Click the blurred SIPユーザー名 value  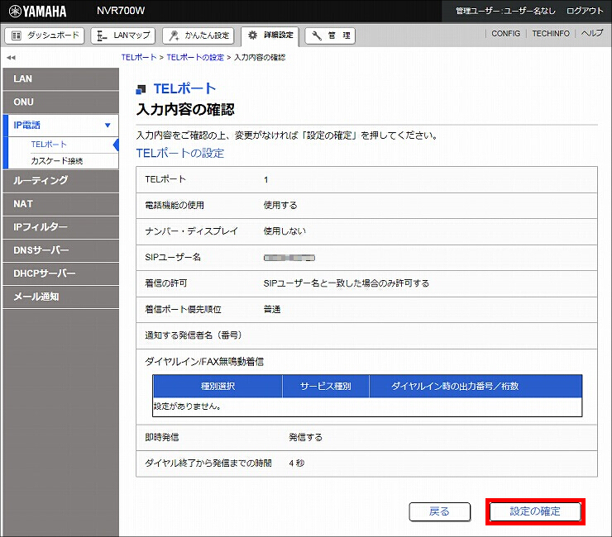coord(289,258)
